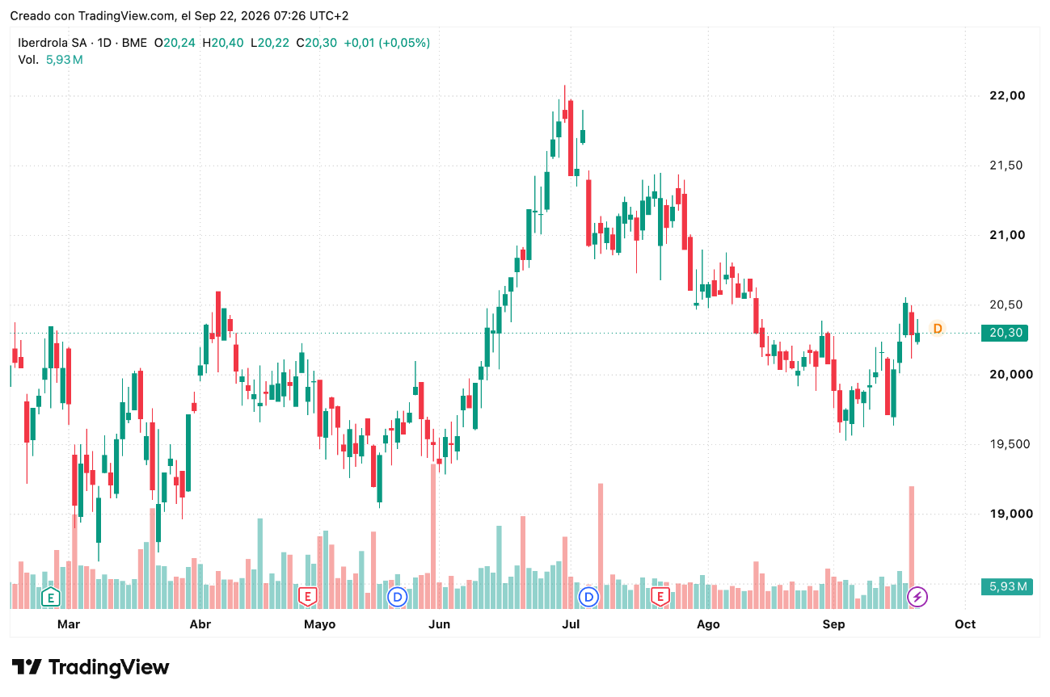The height and width of the screenshot is (697, 1050).
Task: Click the low value L20,22
Action: point(270,43)
